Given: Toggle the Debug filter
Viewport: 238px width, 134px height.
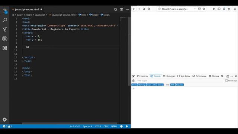Looking at the screenshot, I should pyautogui.click(x=160, y=85).
